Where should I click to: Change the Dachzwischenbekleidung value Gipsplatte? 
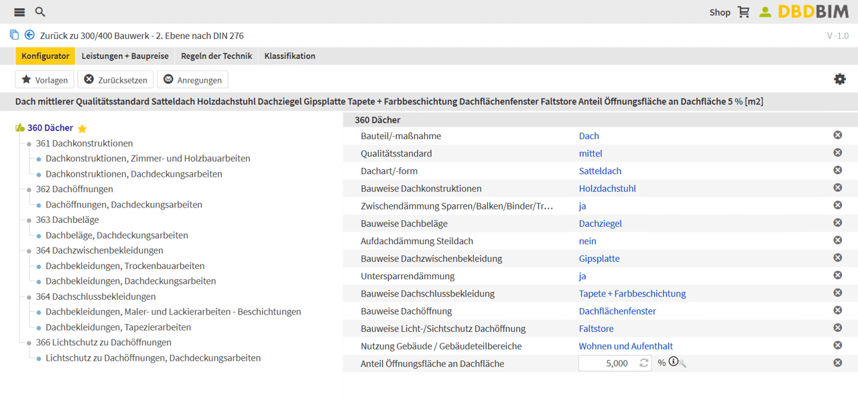[x=599, y=258]
